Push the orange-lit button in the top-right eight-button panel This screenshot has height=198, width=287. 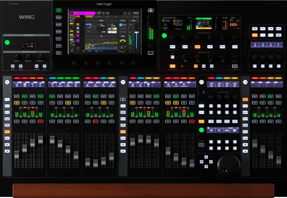tap(255, 35)
